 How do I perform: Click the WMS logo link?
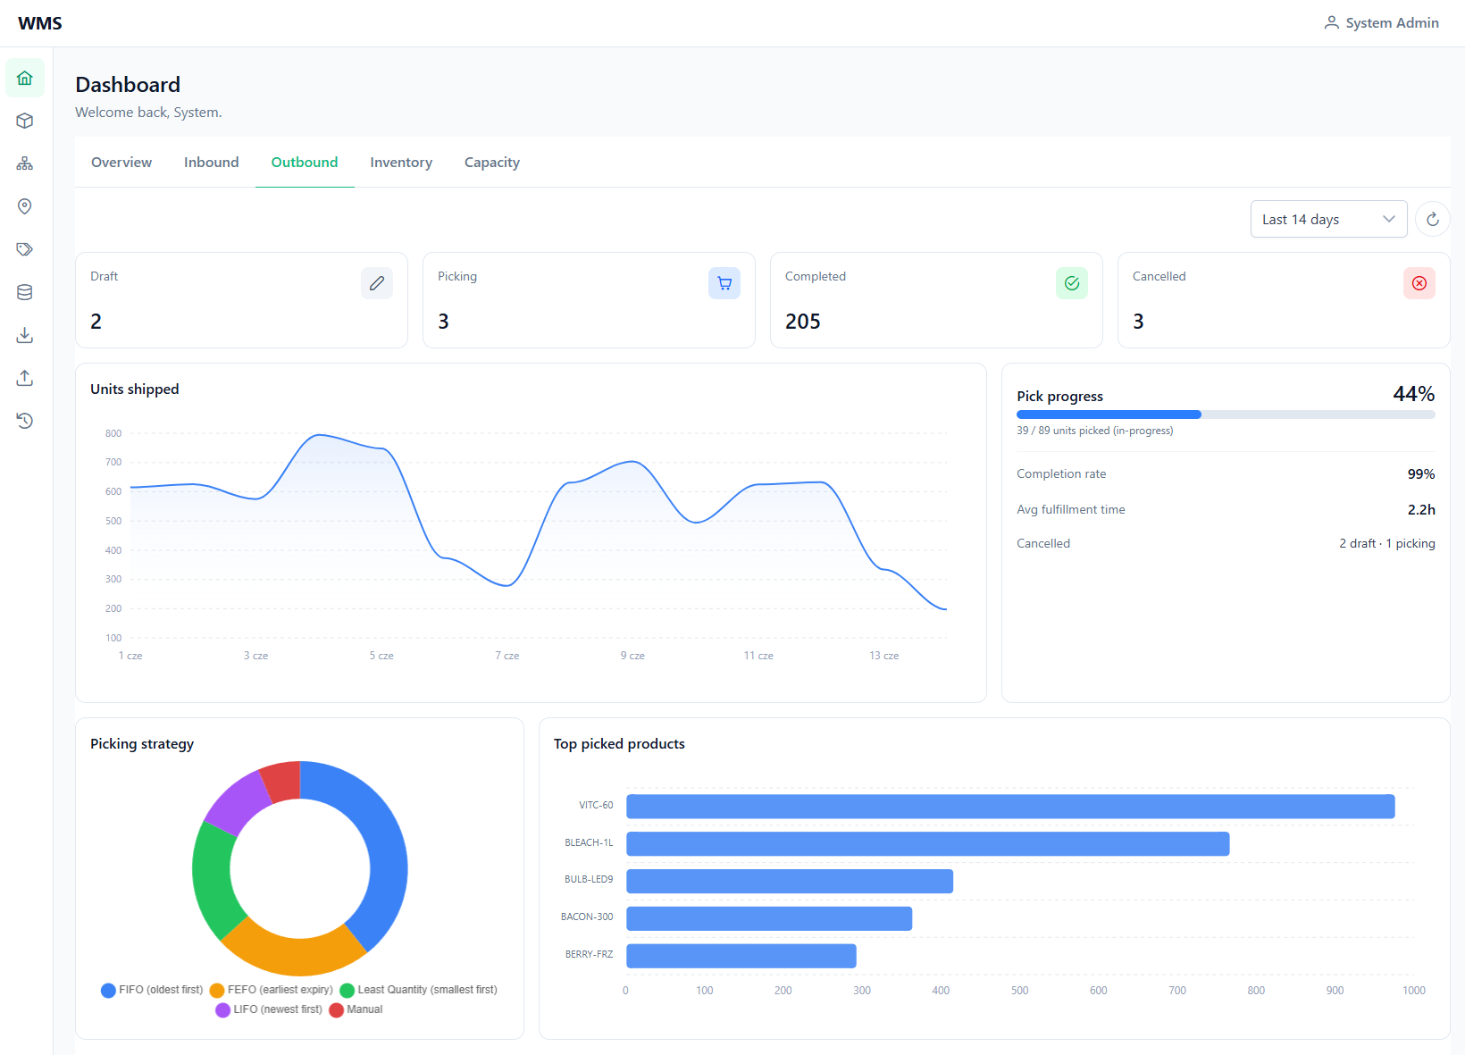(40, 23)
